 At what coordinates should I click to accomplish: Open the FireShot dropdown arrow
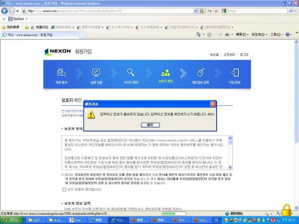click(x=27, y=19)
